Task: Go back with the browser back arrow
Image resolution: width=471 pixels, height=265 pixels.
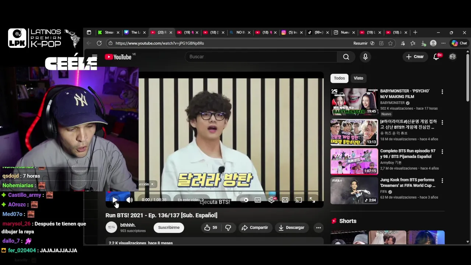Action: click(x=89, y=43)
